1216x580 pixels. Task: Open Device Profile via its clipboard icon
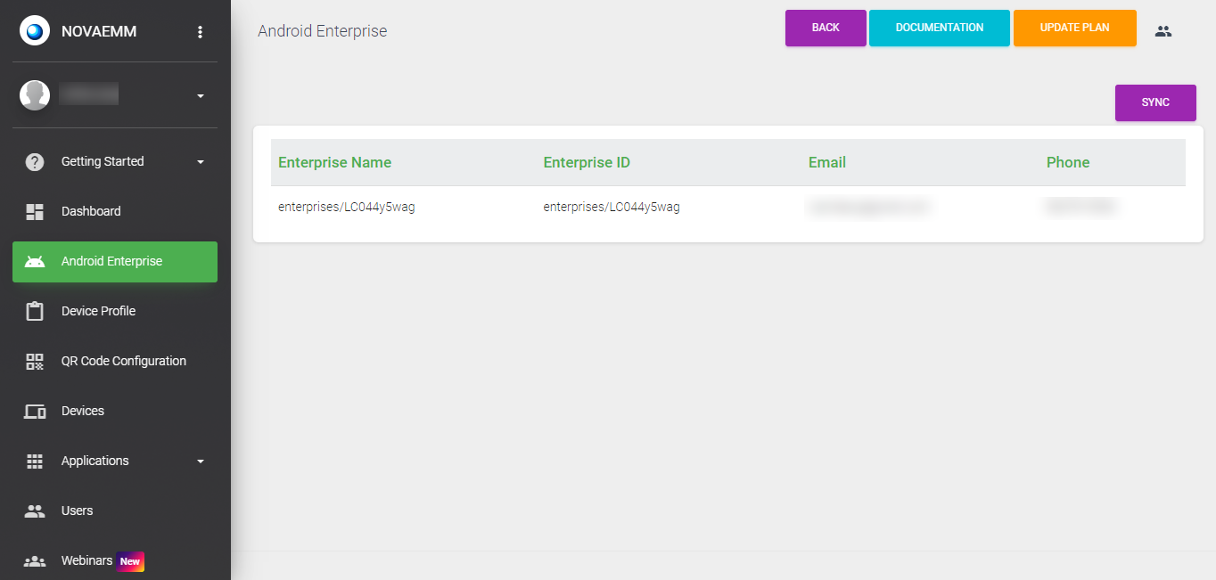click(34, 311)
